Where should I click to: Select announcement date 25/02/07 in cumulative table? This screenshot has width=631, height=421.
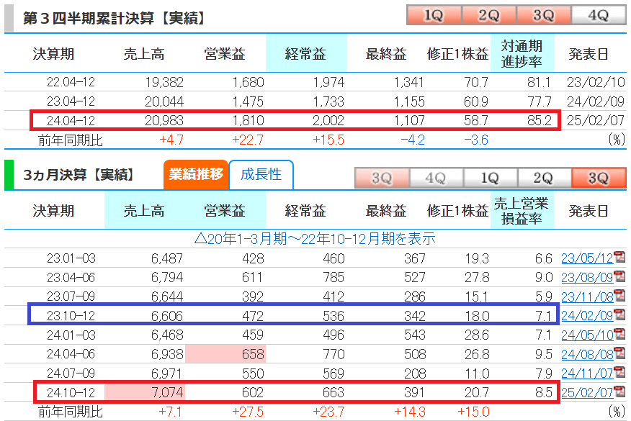[x=596, y=120]
